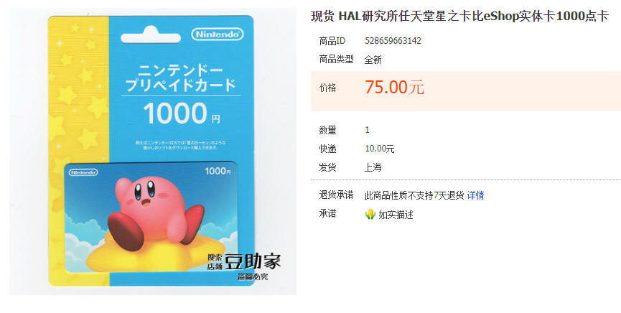Click the ニンテンドープリペイドカード heading text

[181, 78]
